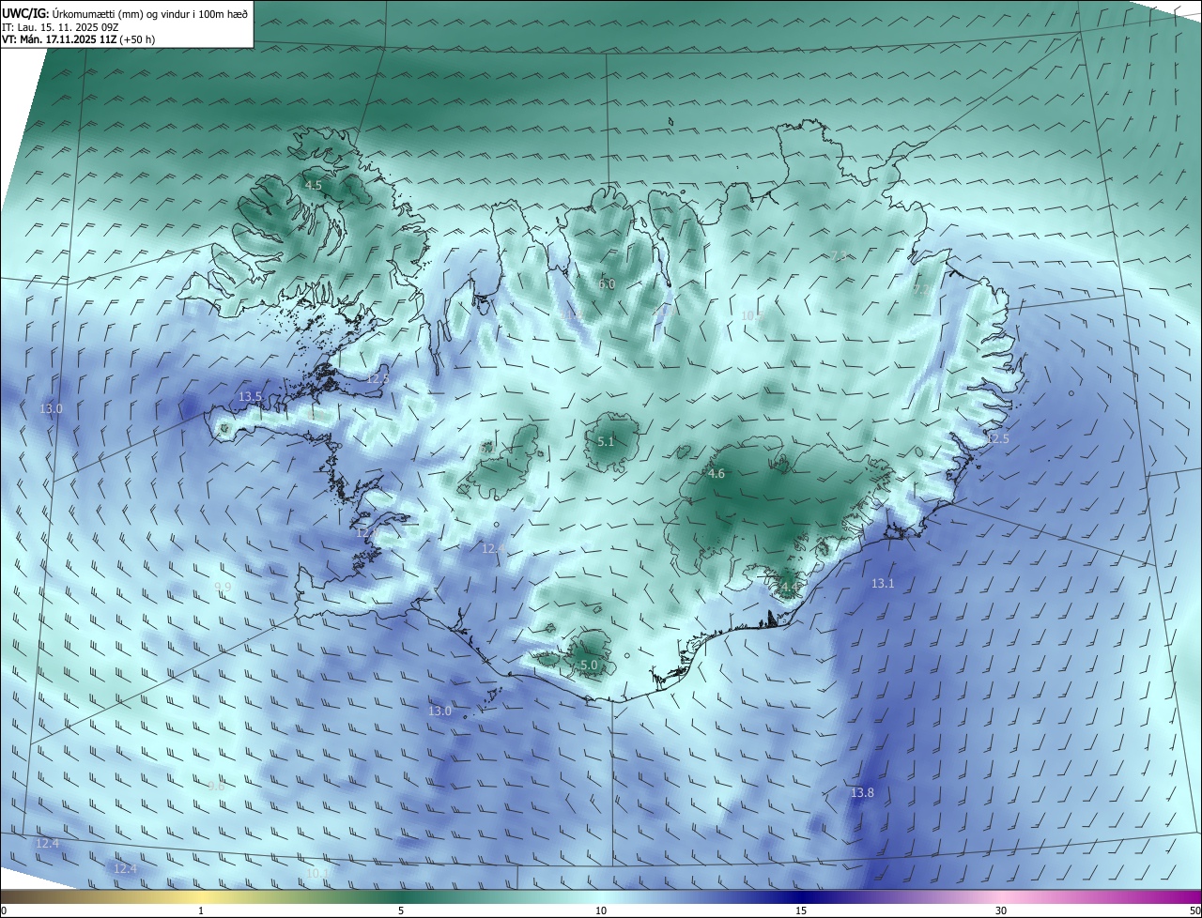Click the 9.9 value southwest of Reykjanes
1202x918 pixels.
click(x=223, y=587)
